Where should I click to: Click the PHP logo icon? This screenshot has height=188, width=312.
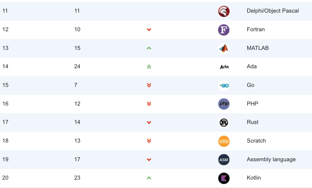tap(224, 104)
